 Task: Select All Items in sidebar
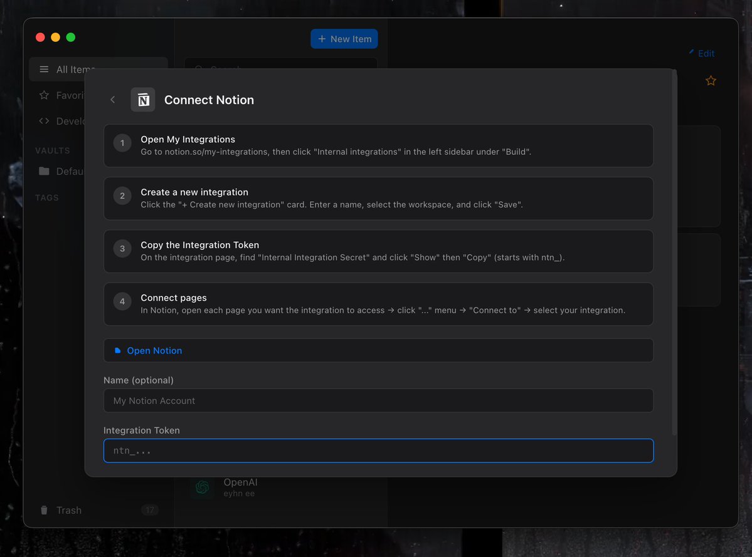pyautogui.click(x=98, y=70)
